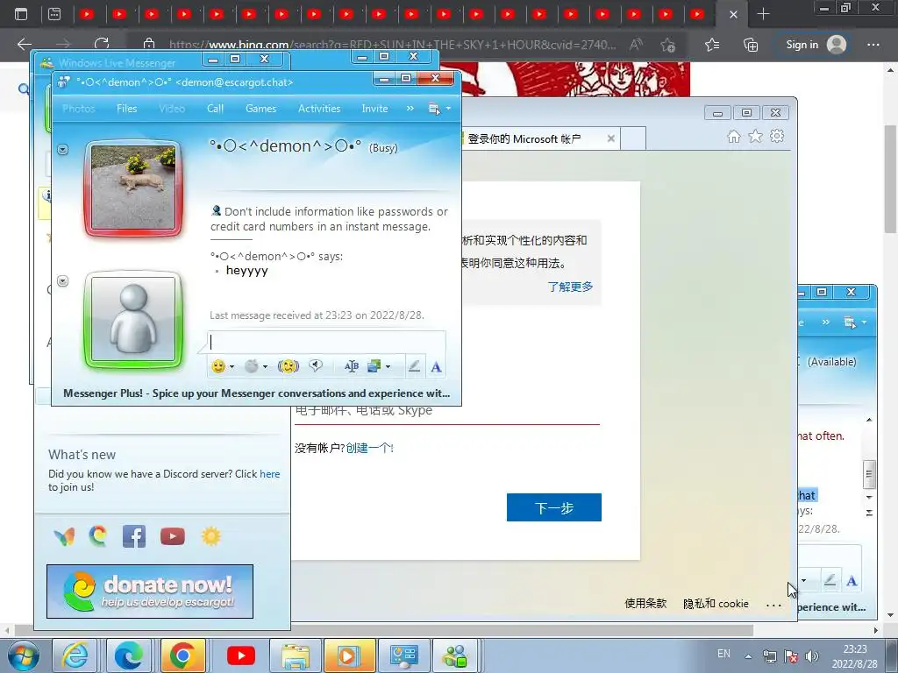Click the horizontal scrollbar of Edge page
This screenshot has width=898, height=673.
click(x=384, y=631)
